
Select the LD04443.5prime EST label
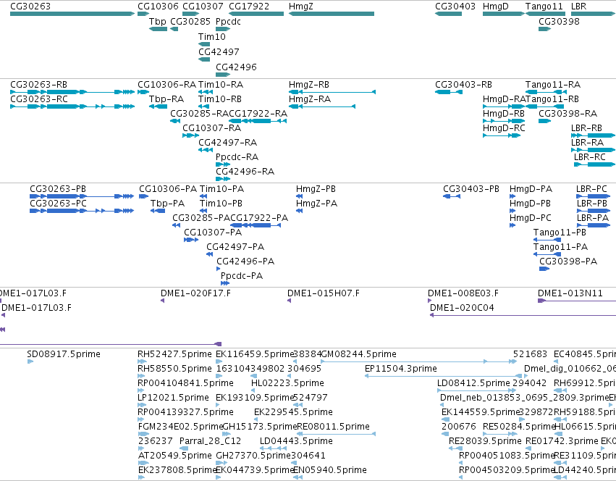click(296, 441)
